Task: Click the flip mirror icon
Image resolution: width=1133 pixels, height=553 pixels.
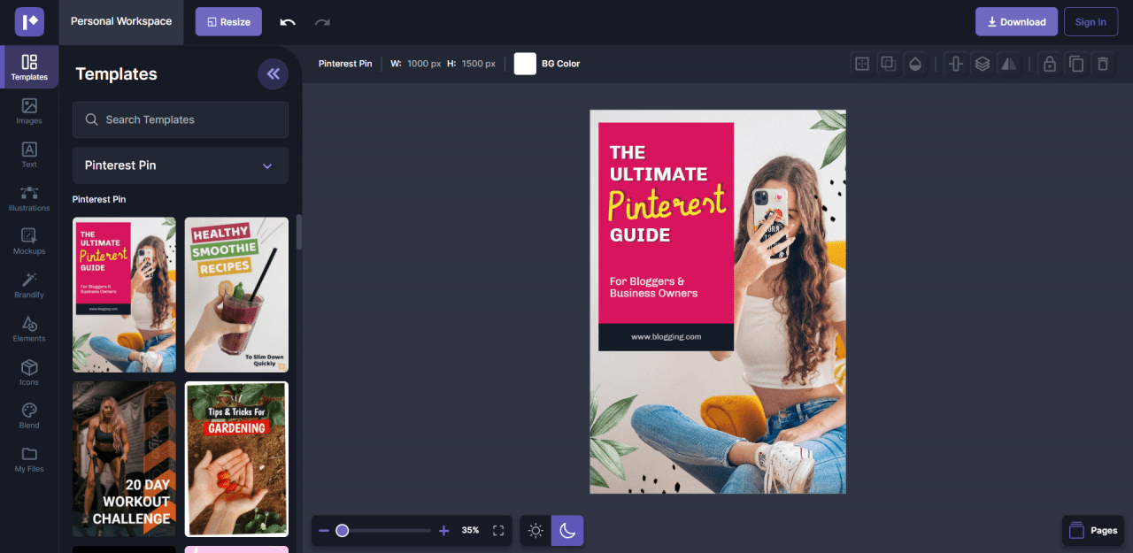Action: 1008,64
